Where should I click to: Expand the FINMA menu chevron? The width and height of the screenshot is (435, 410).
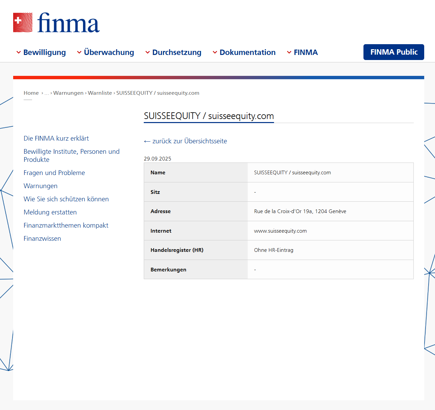(289, 52)
